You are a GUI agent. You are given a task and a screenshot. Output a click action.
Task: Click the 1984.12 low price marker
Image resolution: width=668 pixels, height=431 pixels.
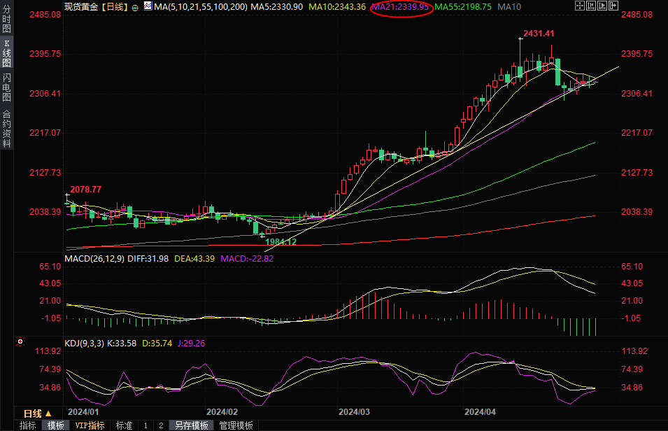coord(280,241)
